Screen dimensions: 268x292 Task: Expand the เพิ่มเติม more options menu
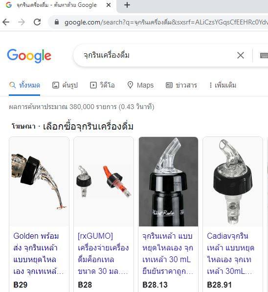click(223, 85)
